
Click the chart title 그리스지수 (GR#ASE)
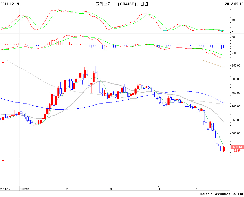tap(122, 4)
